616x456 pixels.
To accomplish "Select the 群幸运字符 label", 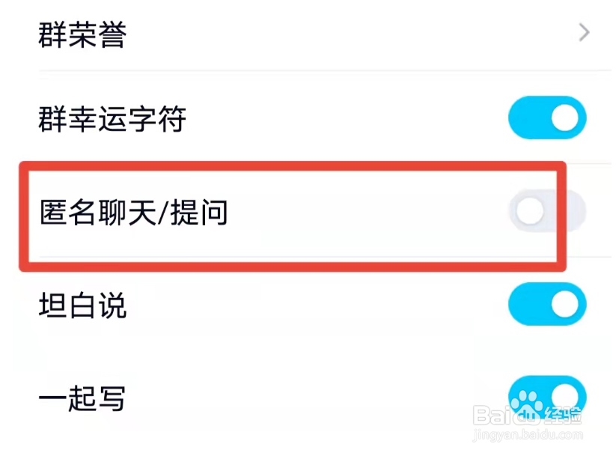I will click(112, 118).
